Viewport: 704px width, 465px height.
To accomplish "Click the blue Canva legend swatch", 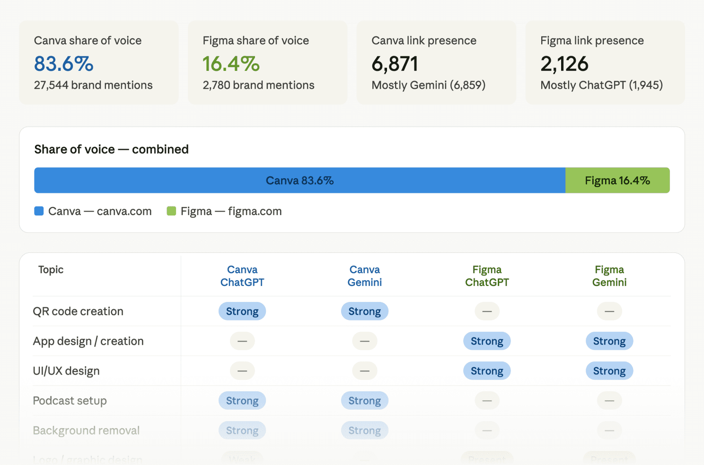I will [x=39, y=211].
